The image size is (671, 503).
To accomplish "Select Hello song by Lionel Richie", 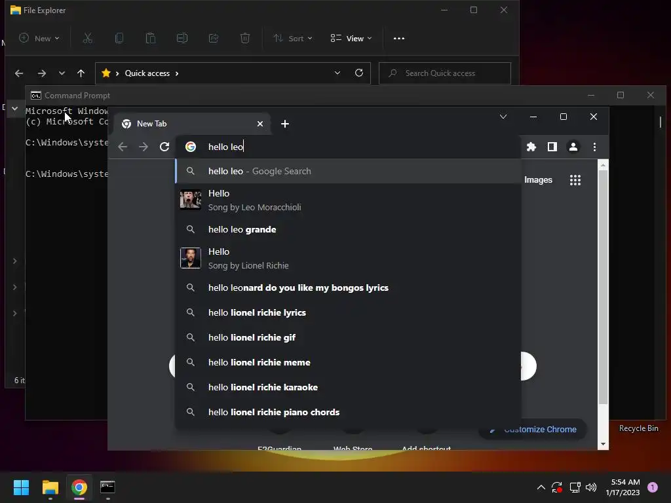I will [349, 258].
